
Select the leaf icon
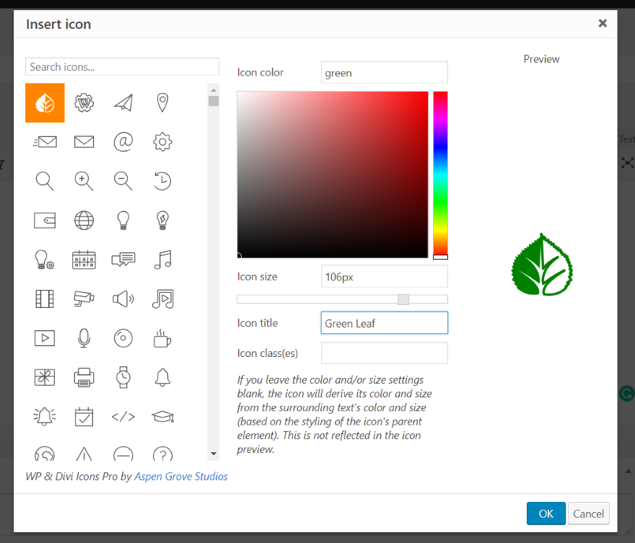[45, 102]
